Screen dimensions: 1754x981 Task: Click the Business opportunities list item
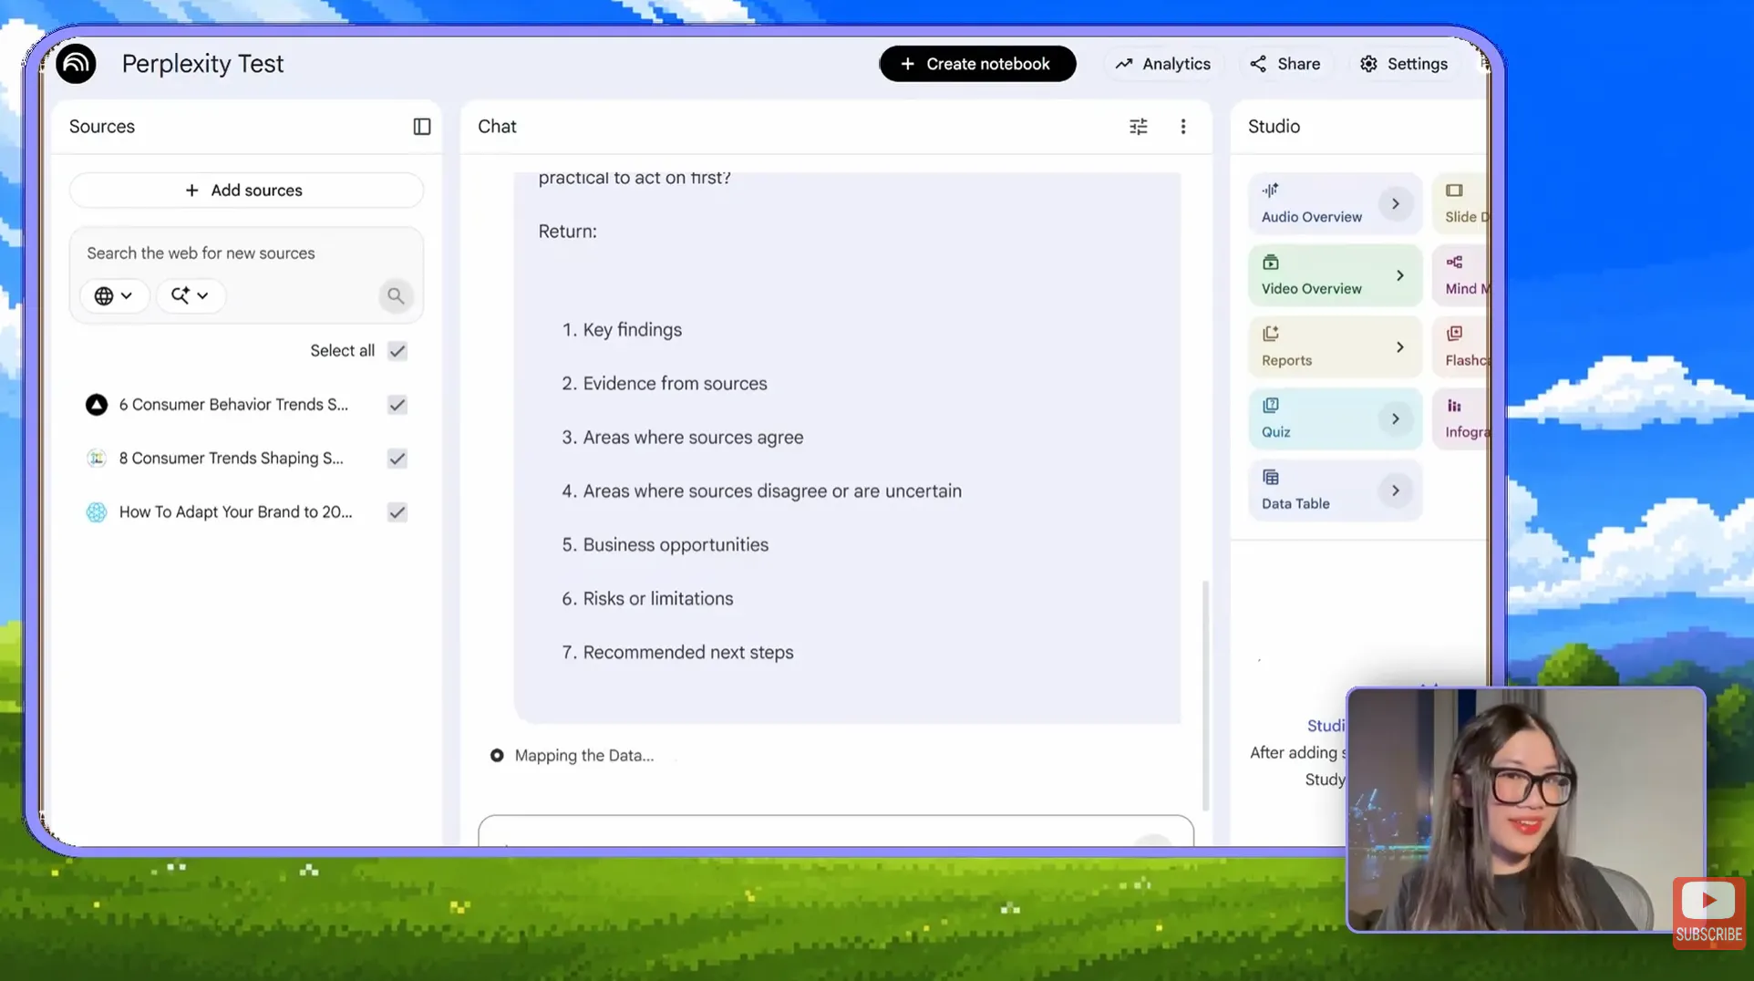(676, 545)
